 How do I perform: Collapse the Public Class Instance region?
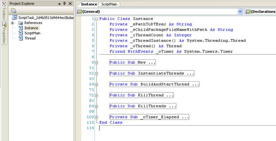pyautogui.click(x=97, y=19)
